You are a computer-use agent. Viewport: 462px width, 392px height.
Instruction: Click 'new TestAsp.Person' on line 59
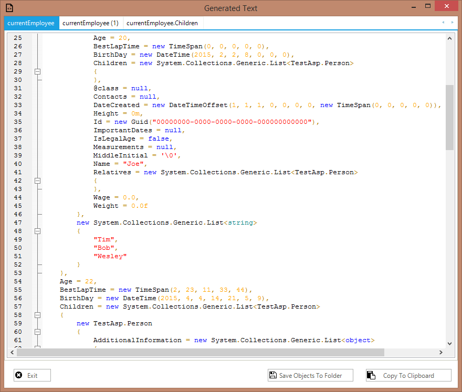[x=114, y=323]
